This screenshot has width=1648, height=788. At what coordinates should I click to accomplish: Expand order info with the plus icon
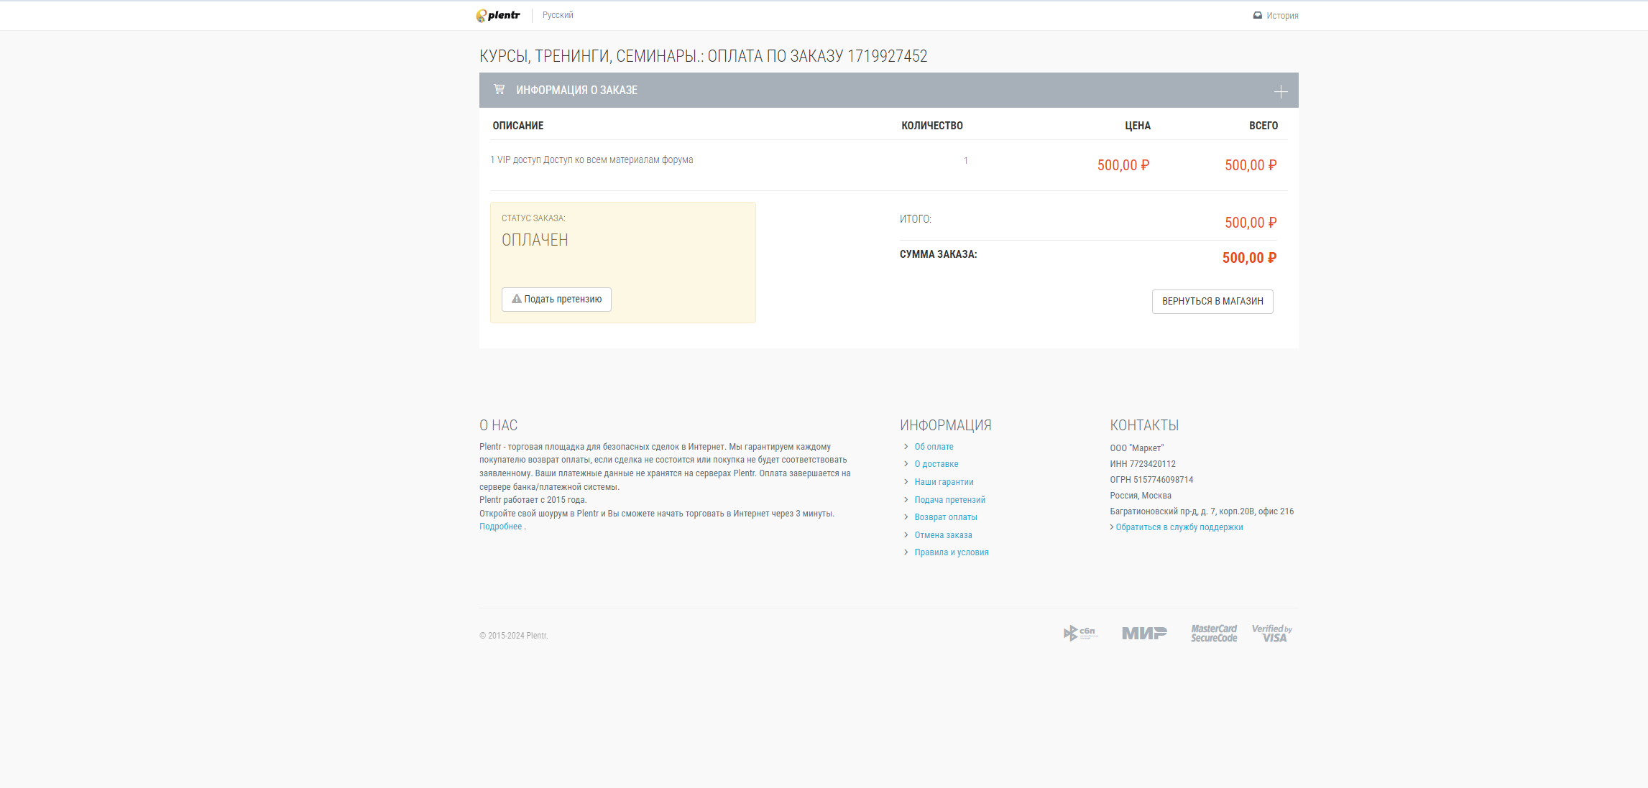[1281, 91]
